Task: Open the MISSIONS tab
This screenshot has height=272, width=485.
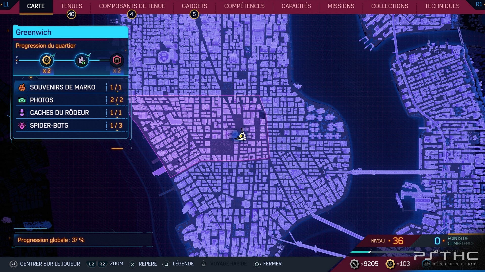Action: (341, 6)
